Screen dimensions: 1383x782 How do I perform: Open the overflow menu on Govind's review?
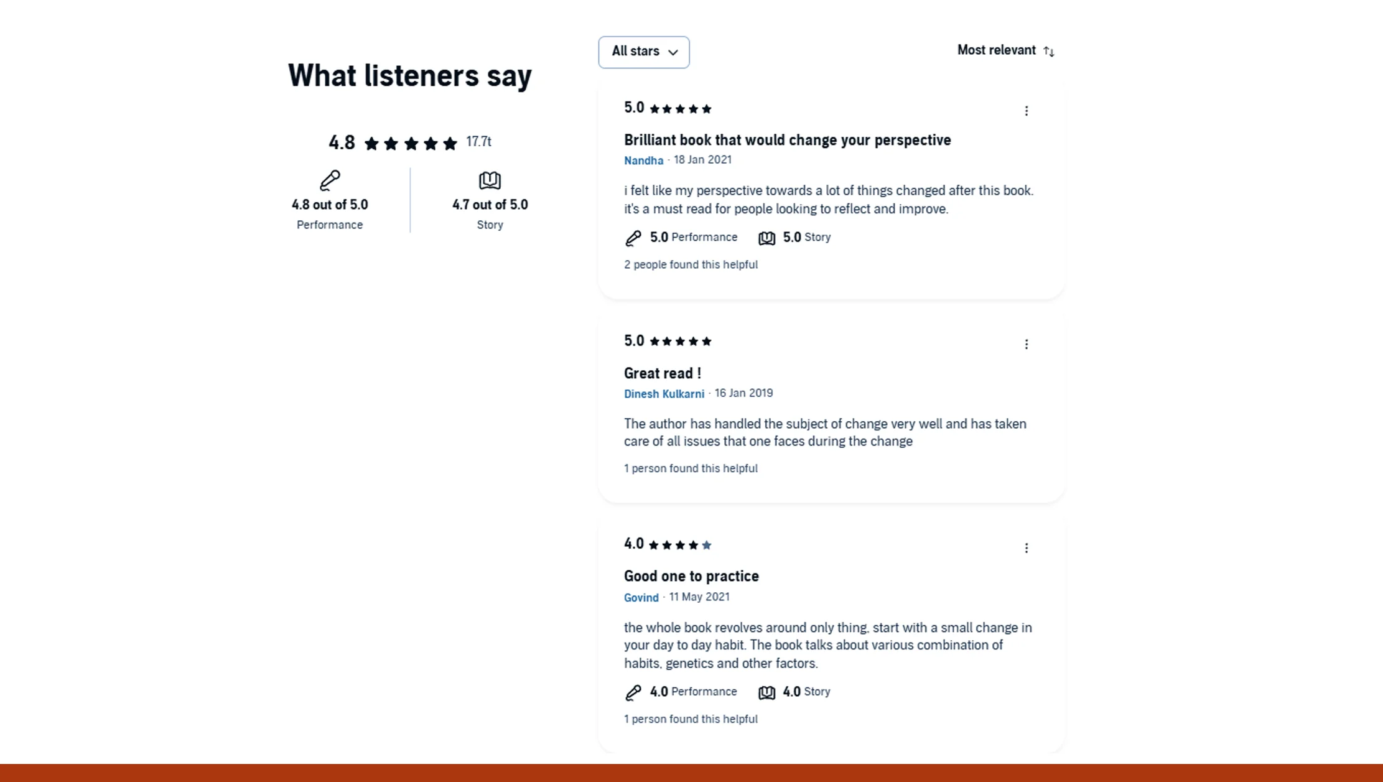pyautogui.click(x=1027, y=548)
